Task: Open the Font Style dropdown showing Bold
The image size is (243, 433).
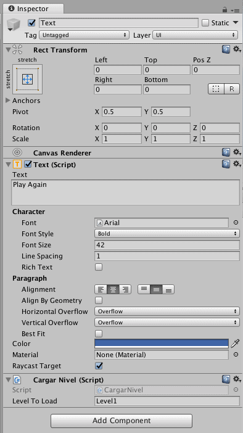Action: [x=167, y=234]
